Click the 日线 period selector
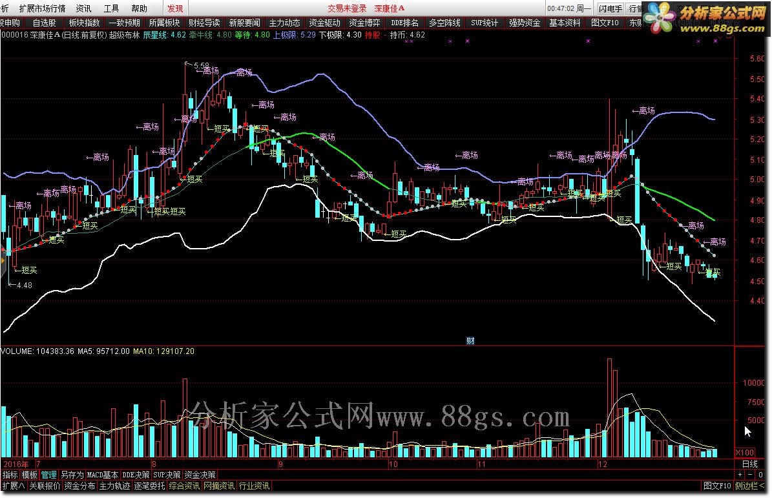772x498 pixels. [750, 464]
